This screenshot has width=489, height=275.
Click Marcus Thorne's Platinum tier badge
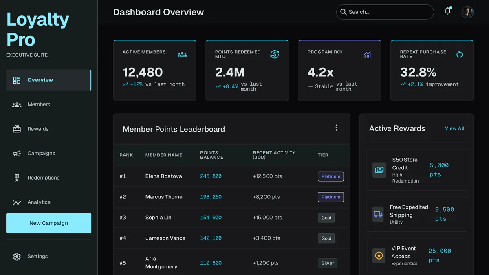point(330,197)
